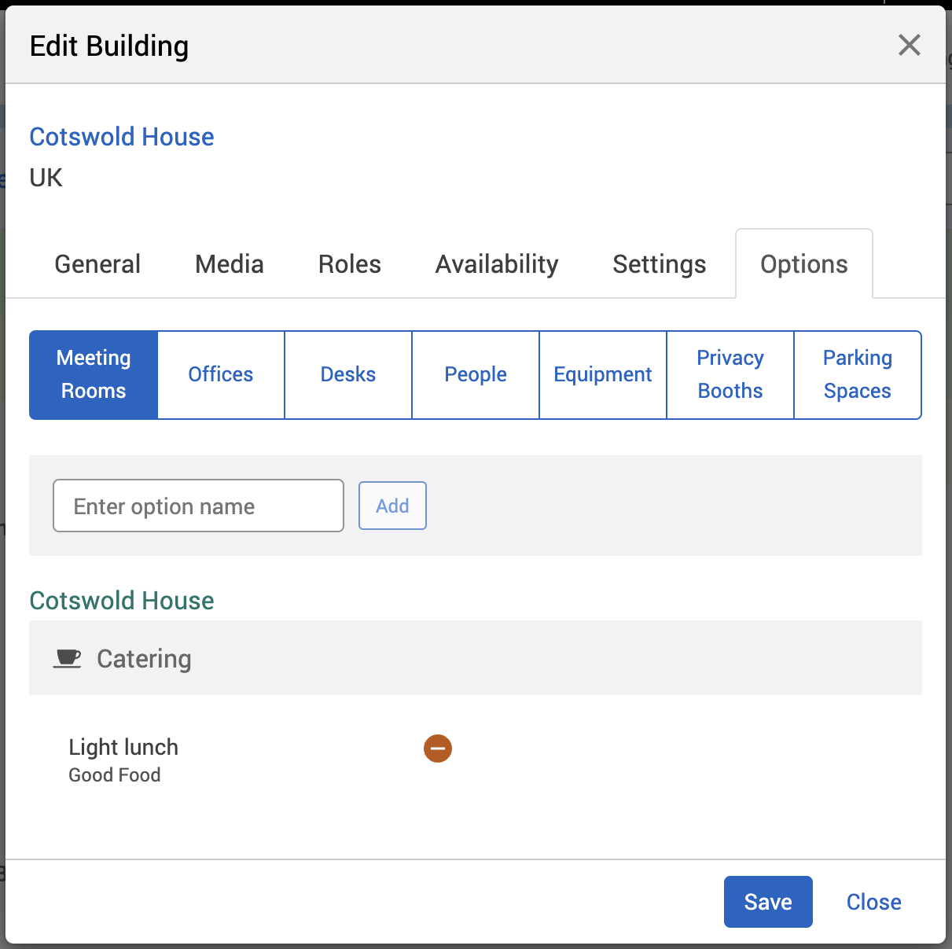Screen dimensions: 952x949
Task: Close the Edit Building dialog with X
Action: pyautogui.click(x=909, y=46)
